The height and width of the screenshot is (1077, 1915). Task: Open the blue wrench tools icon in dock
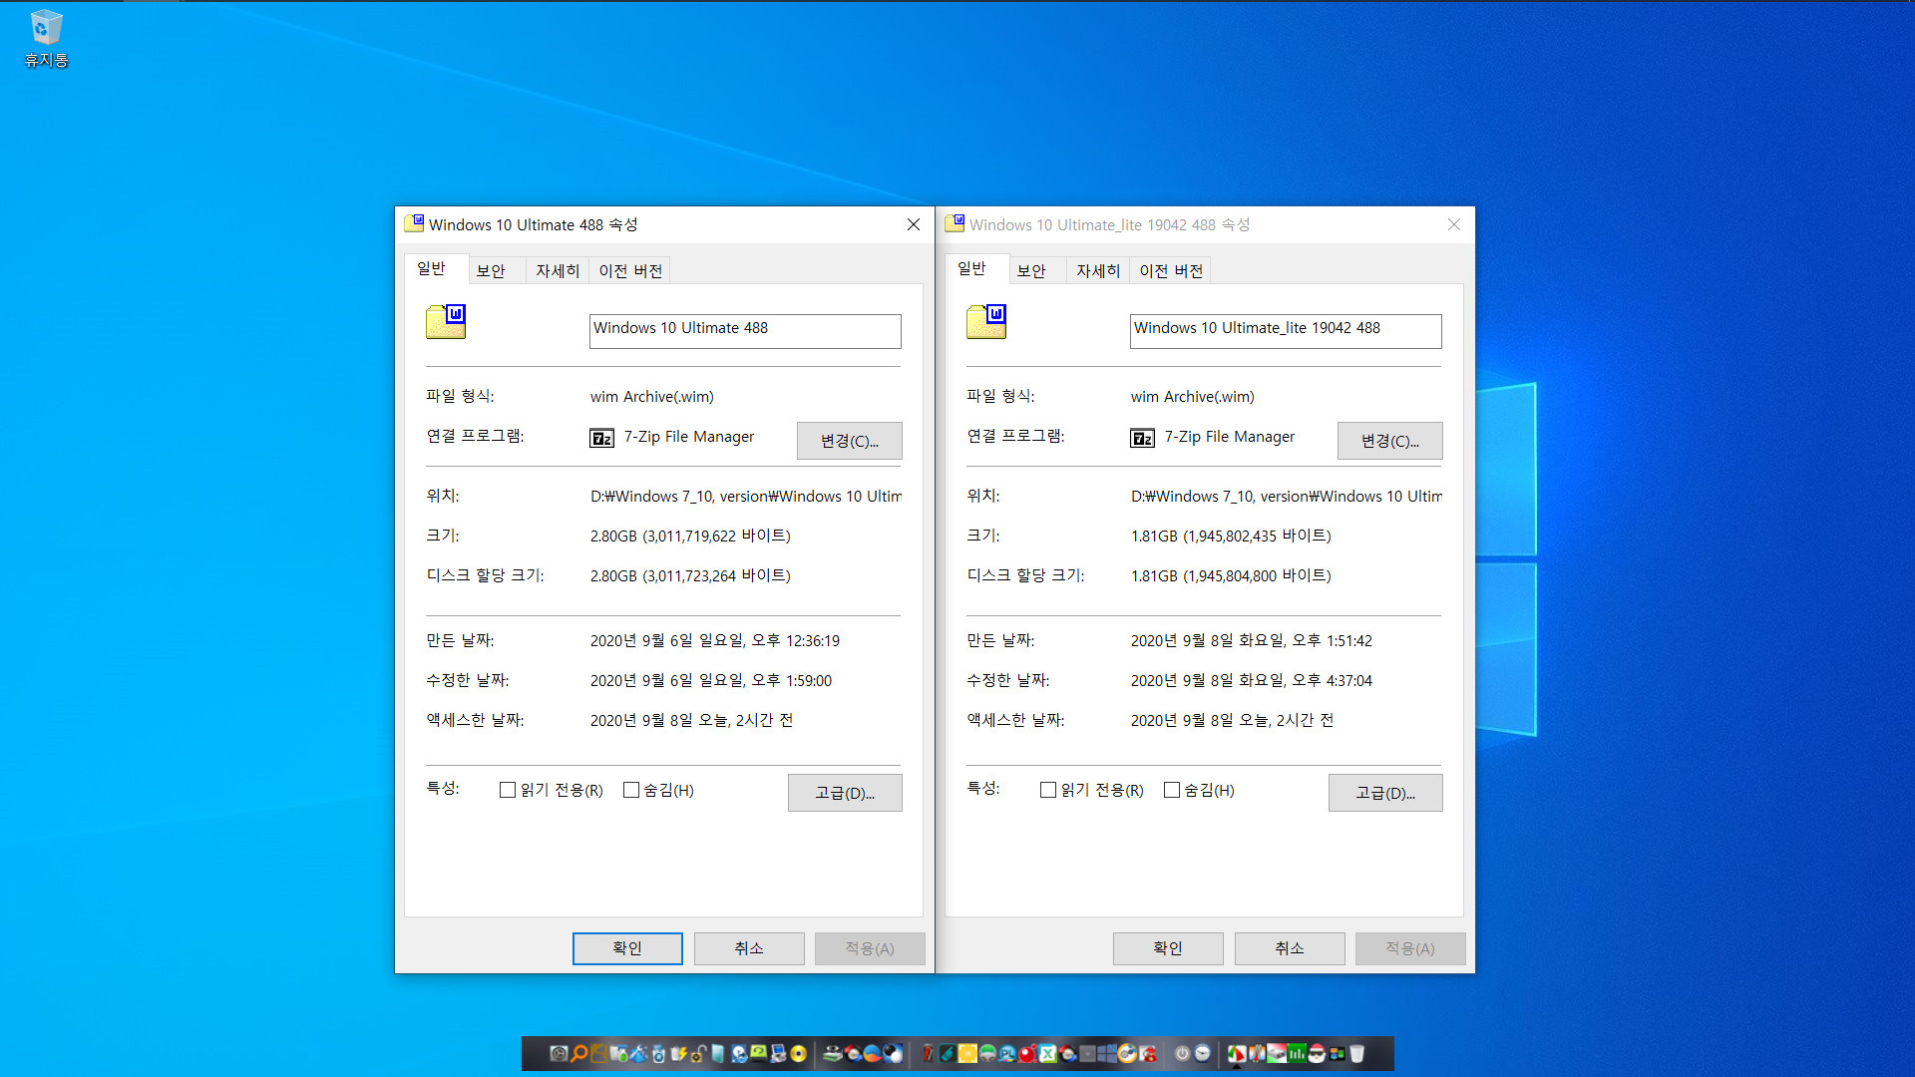click(638, 1053)
